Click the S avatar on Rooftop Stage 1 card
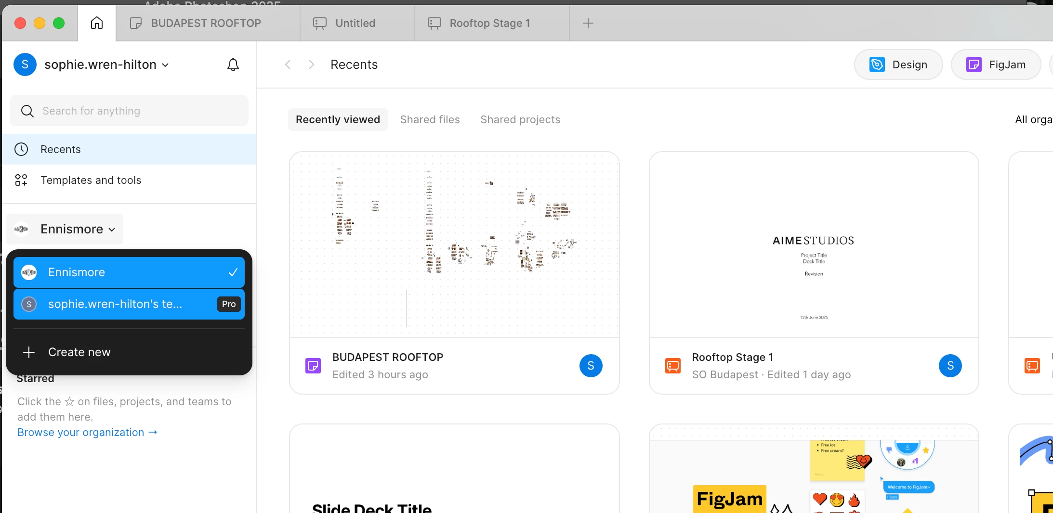The image size is (1053, 513). [950, 366]
